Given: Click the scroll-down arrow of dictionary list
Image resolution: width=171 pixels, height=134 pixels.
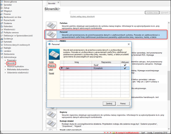Looking at the screenshot, I should coord(169,129).
